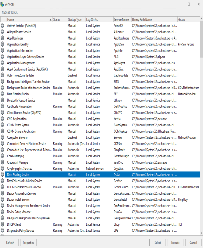This screenshot has width=203, height=248.
Task: Click the PlugPlay group cell
Action: click(182, 200)
